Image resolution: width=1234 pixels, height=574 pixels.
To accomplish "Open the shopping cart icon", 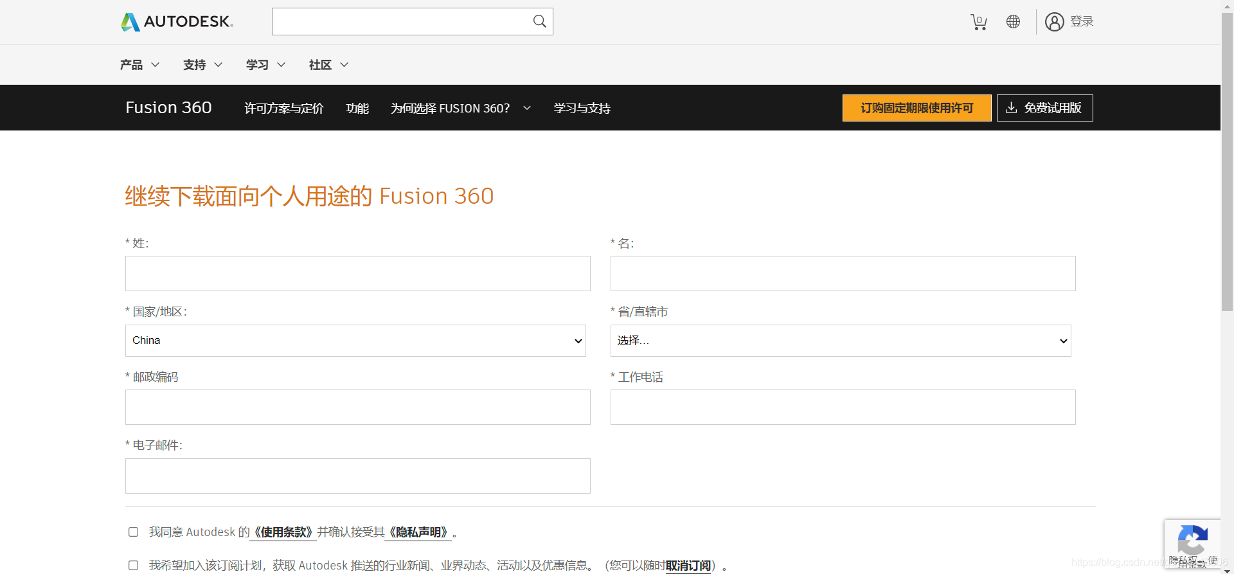I will coord(978,22).
